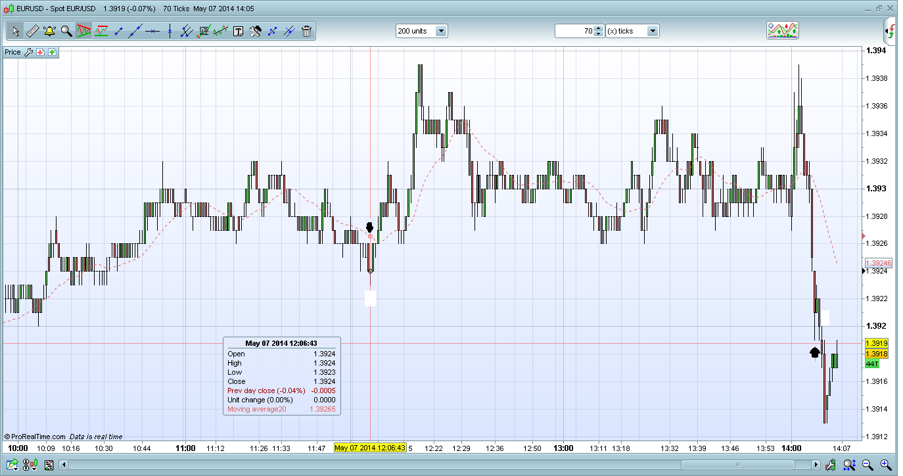Click the 11:00 time axis label
The image size is (903, 476).
185,448
